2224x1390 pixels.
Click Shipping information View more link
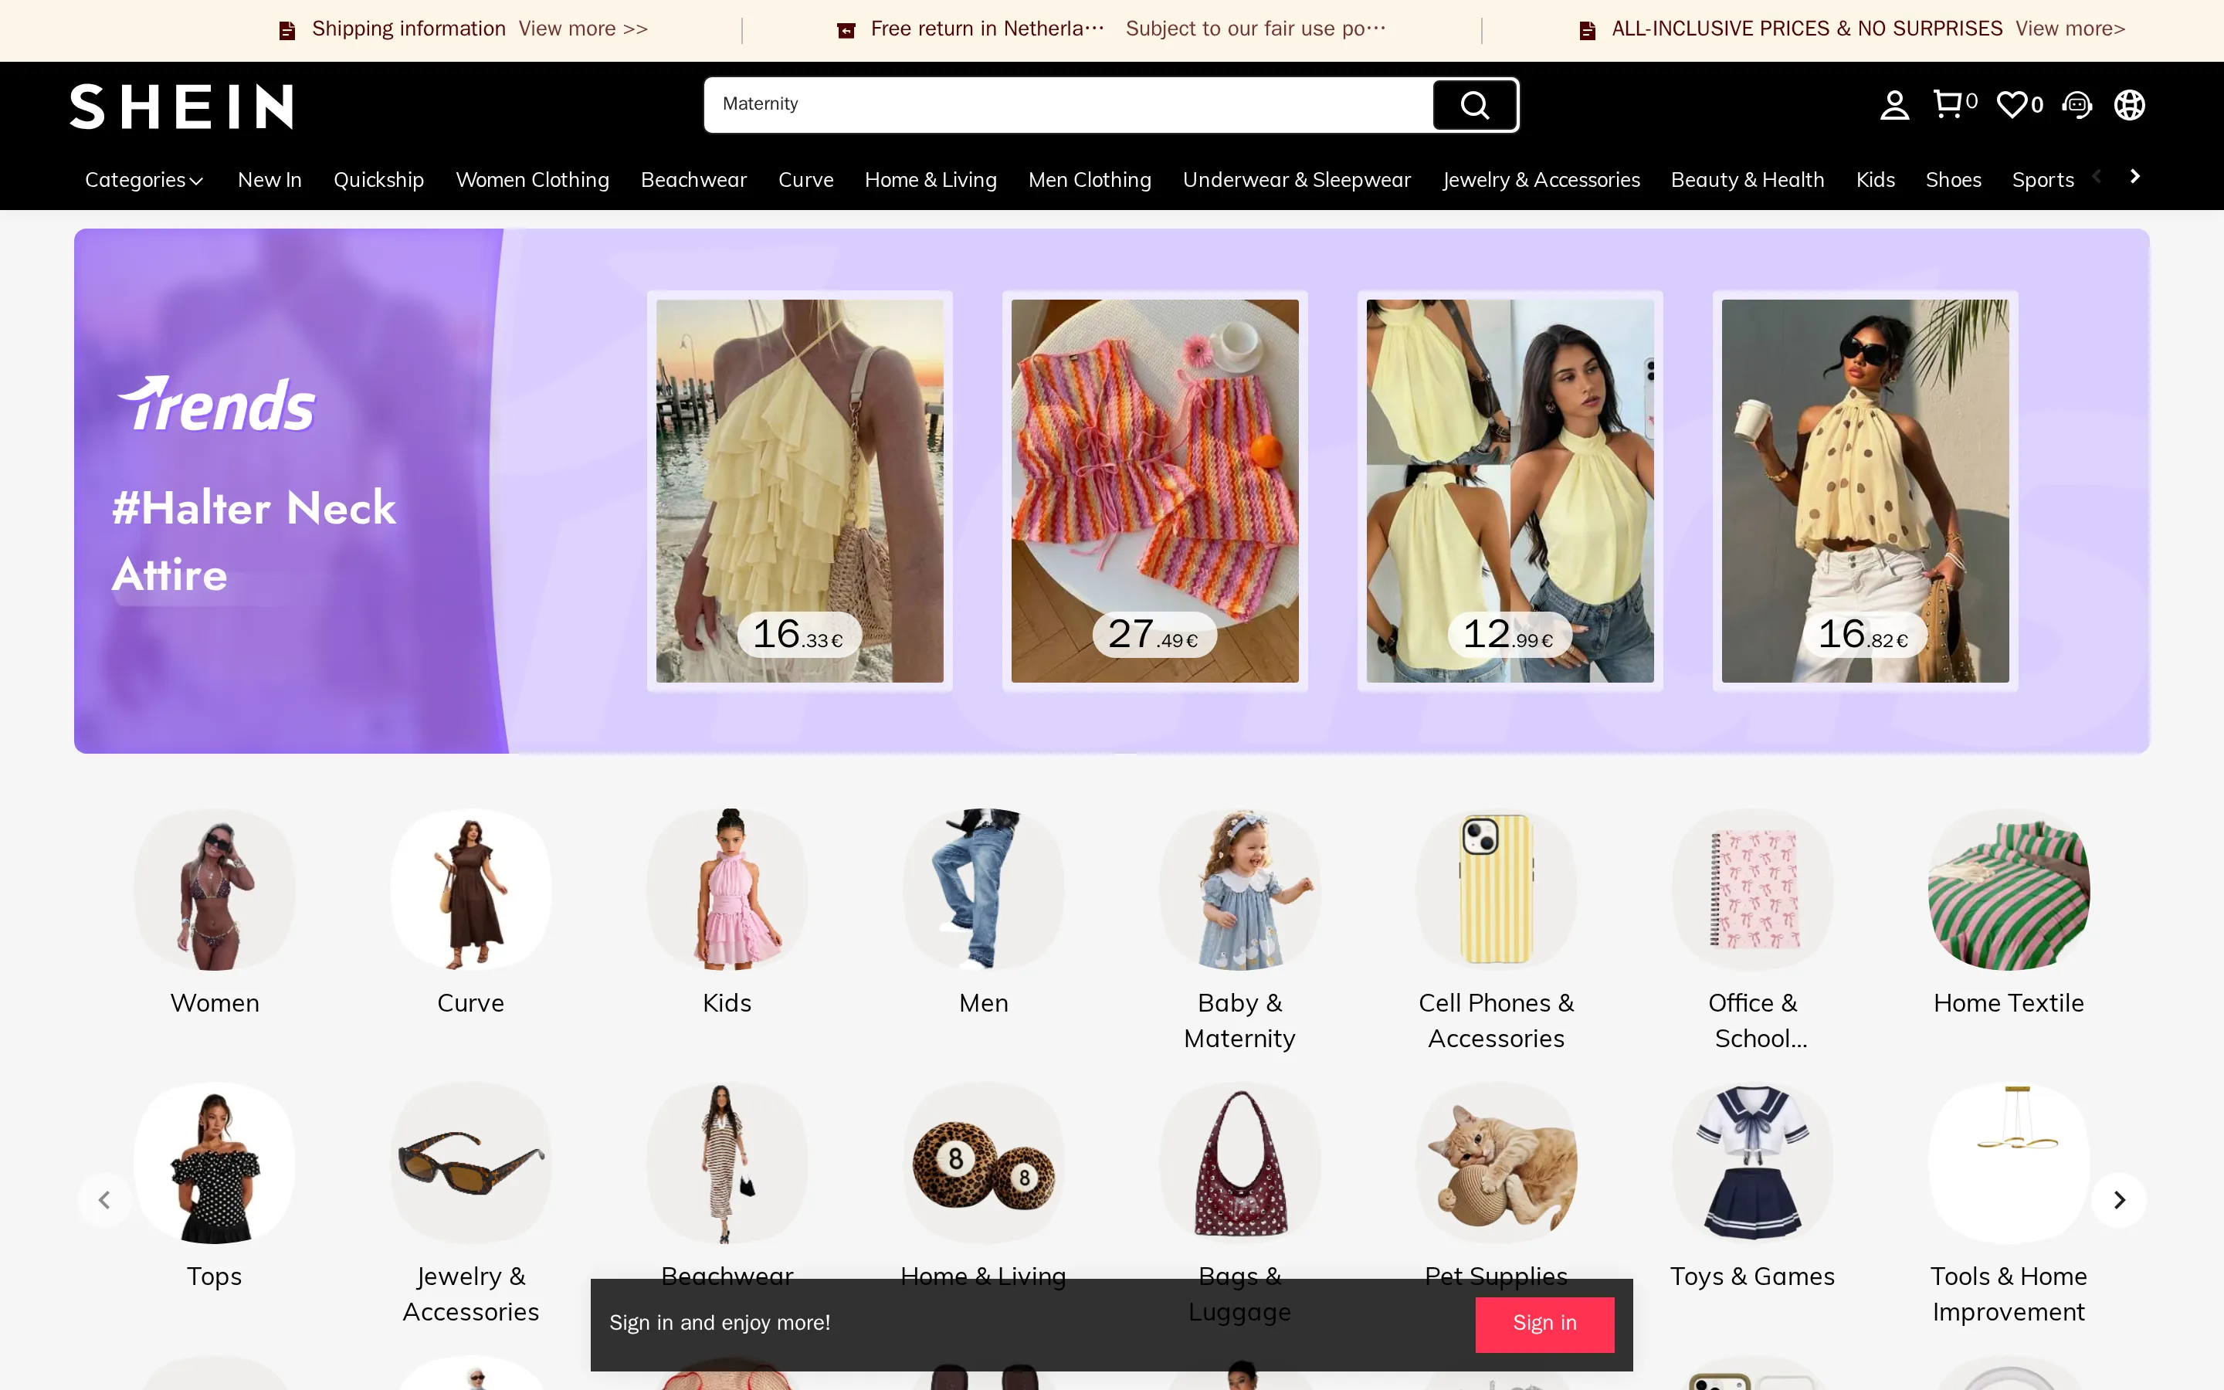(x=583, y=29)
